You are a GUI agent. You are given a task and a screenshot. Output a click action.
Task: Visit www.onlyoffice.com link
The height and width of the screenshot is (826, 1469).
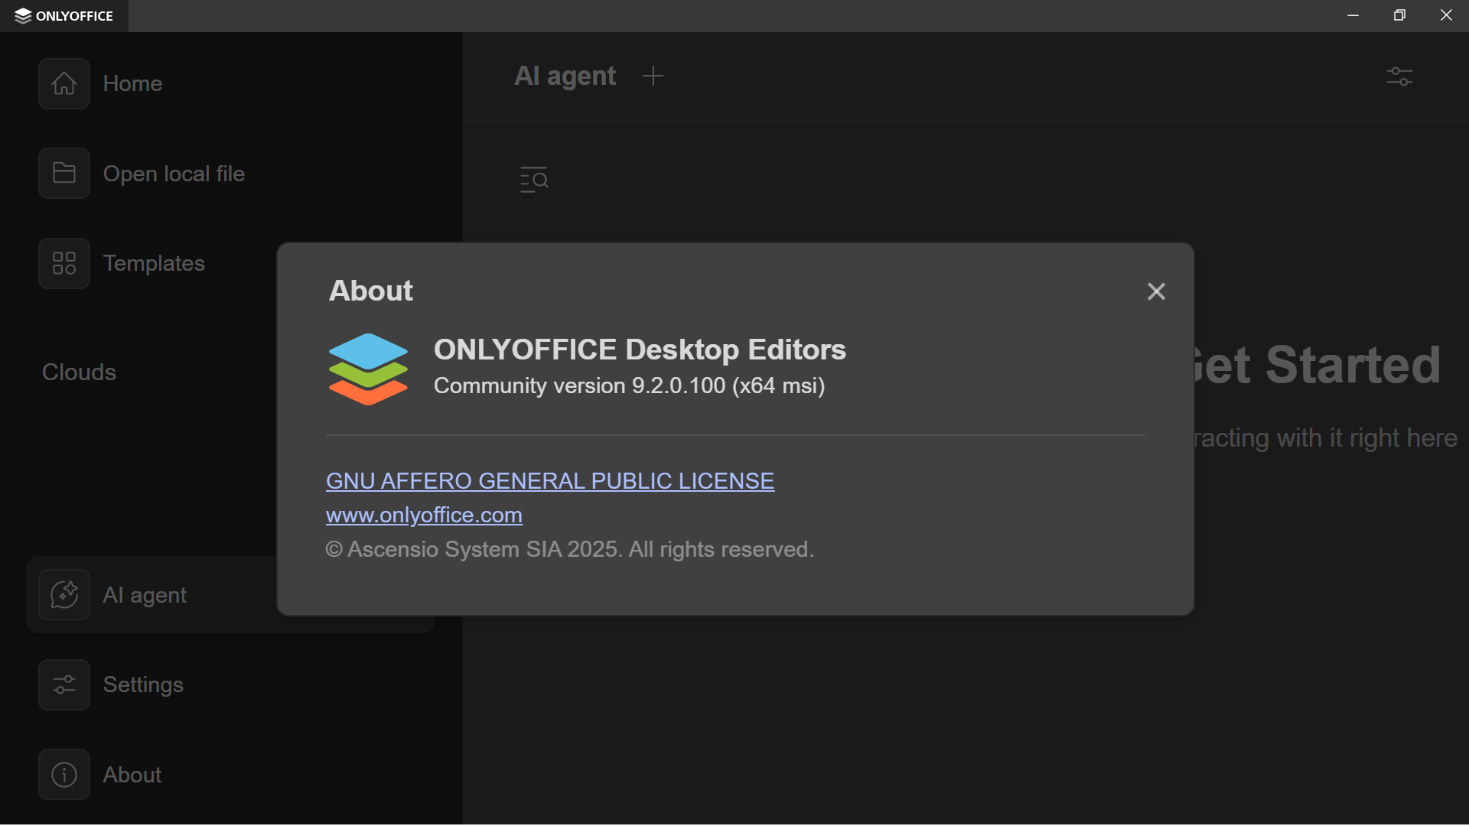click(x=424, y=515)
